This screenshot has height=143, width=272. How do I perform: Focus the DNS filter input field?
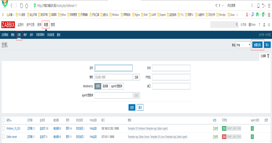[x=171, y=68]
